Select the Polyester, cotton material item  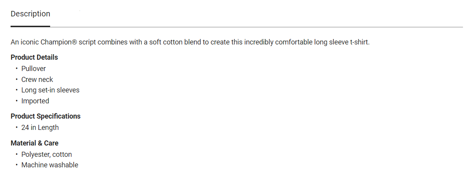coord(47,154)
